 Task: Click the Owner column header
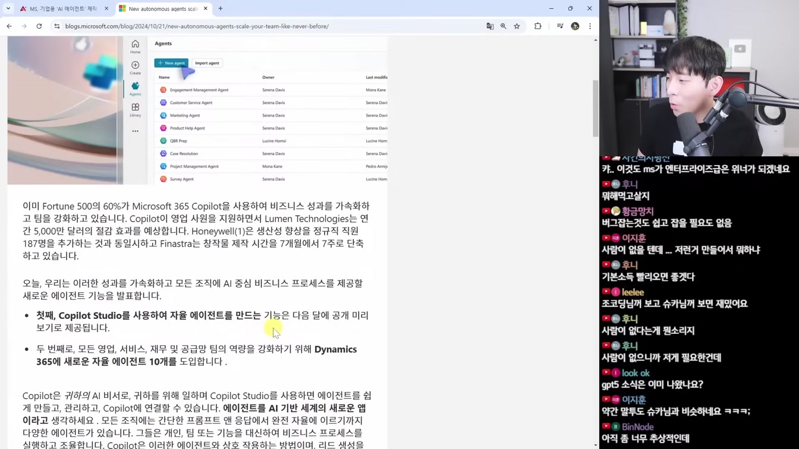click(268, 77)
